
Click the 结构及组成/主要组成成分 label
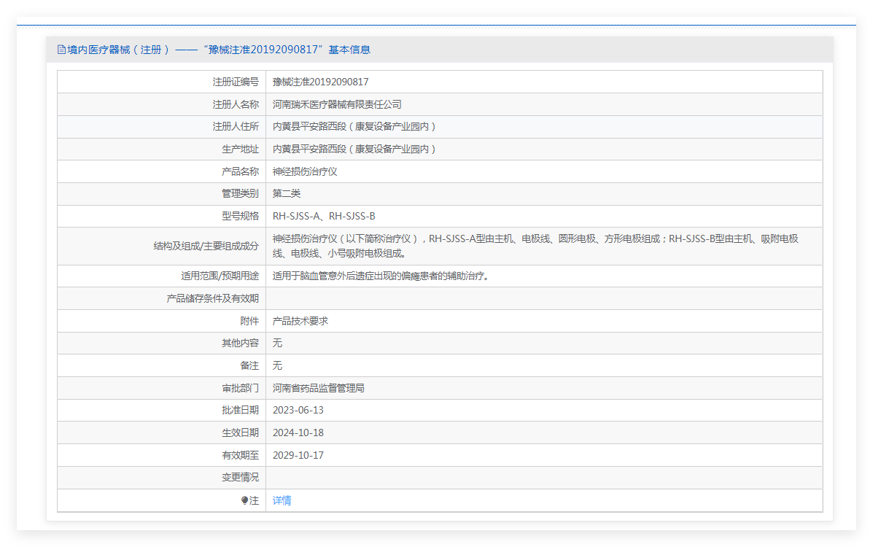[x=206, y=246]
